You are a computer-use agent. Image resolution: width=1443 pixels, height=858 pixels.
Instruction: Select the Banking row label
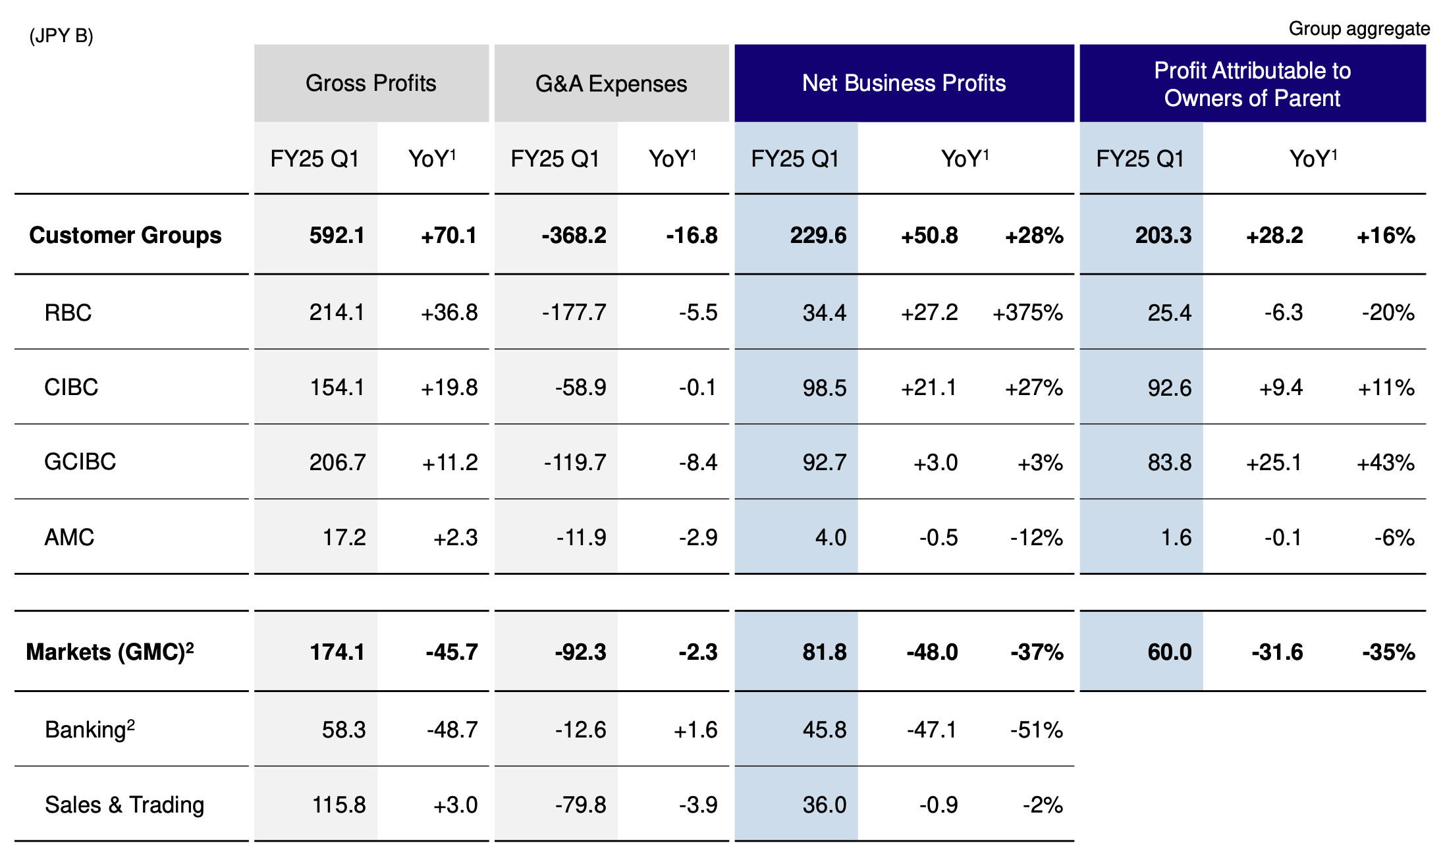[x=90, y=730]
